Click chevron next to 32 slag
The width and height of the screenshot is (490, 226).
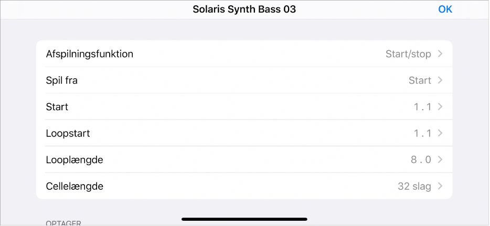click(440, 186)
